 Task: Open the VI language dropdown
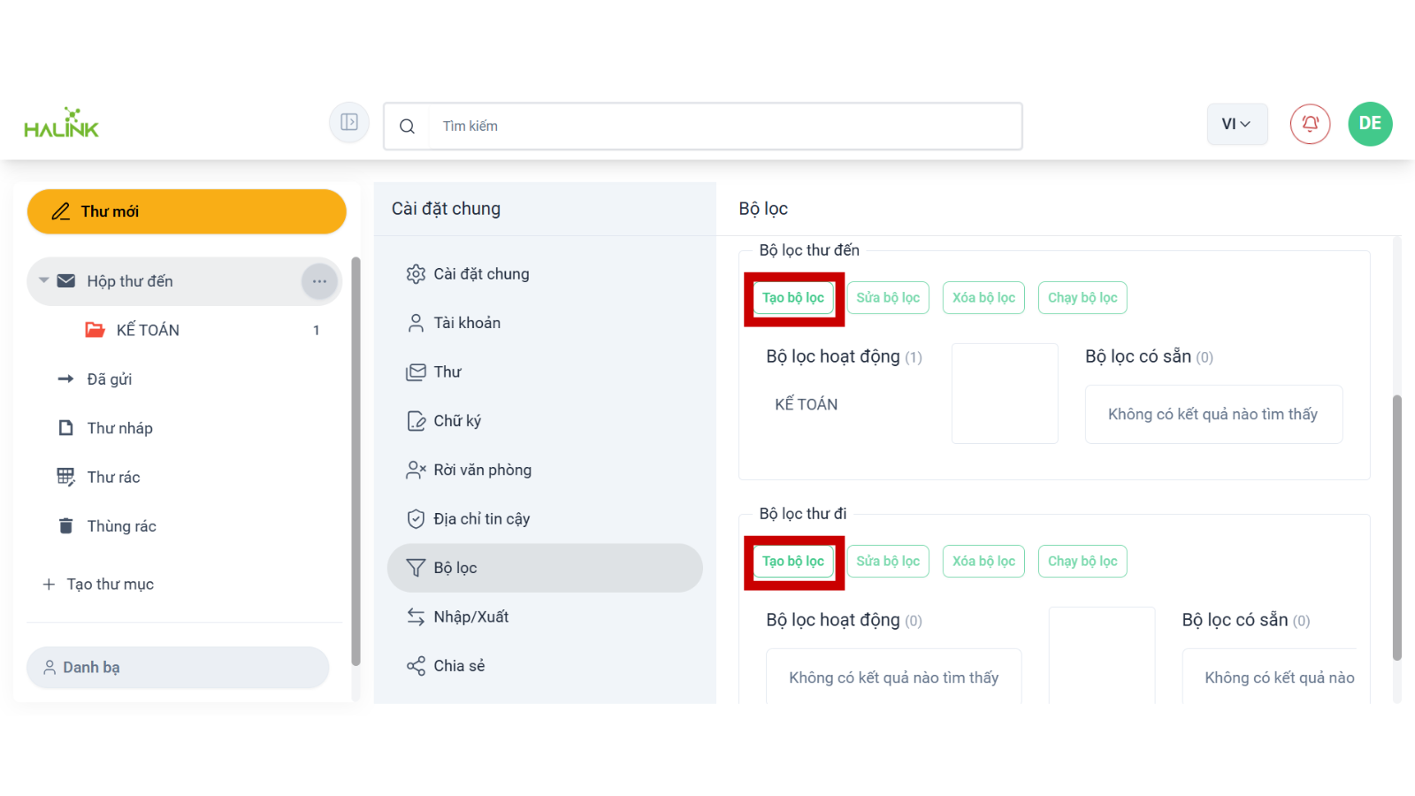[1236, 124]
